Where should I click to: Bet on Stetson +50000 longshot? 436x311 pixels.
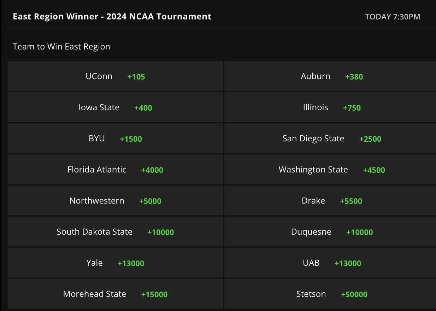330,294
